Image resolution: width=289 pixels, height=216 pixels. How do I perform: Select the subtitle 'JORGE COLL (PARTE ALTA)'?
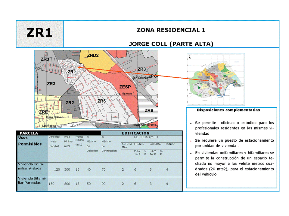click(171, 44)
